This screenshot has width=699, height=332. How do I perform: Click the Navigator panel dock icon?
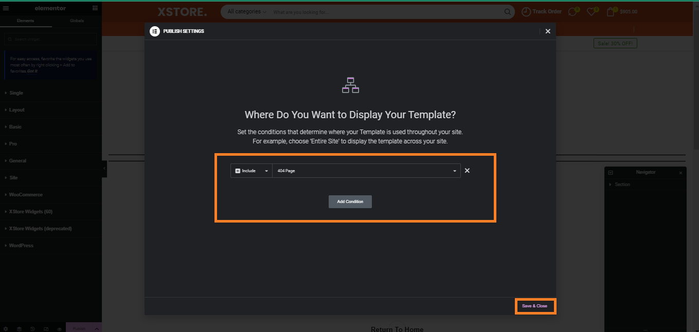(611, 173)
